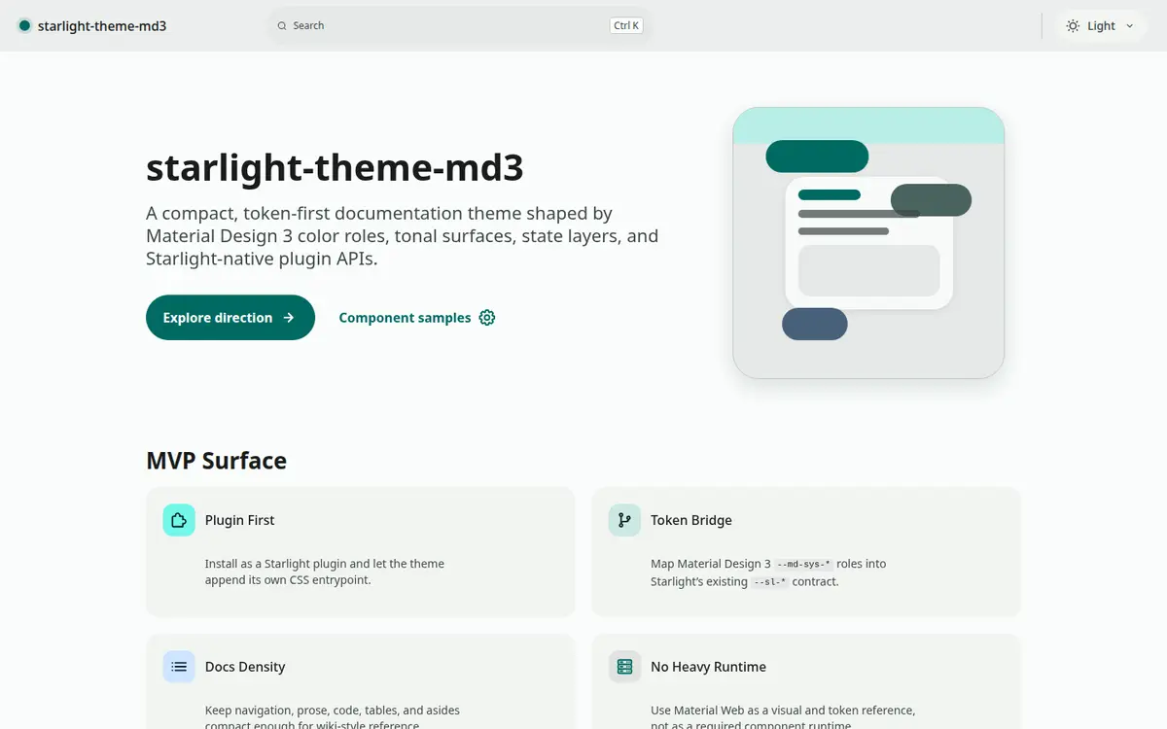Expand theme selector chevron arrow
This screenshot has width=1167, height=729.
[1129, 26]
